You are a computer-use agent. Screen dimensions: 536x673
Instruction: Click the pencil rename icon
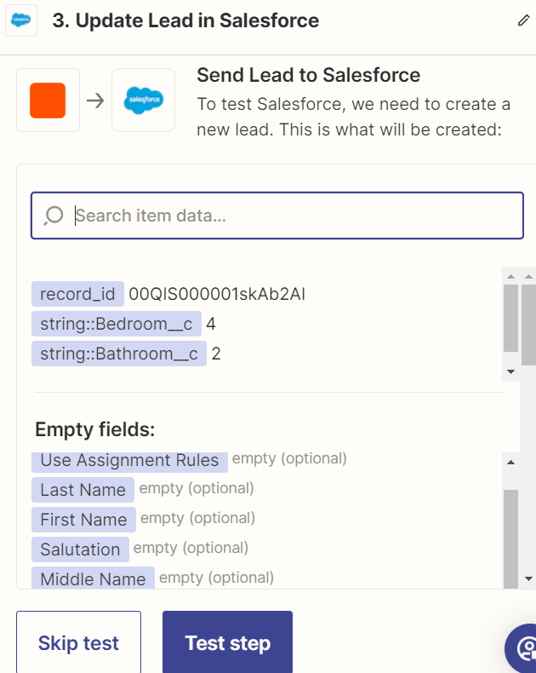pyautogui.click(x=523, y=20)
